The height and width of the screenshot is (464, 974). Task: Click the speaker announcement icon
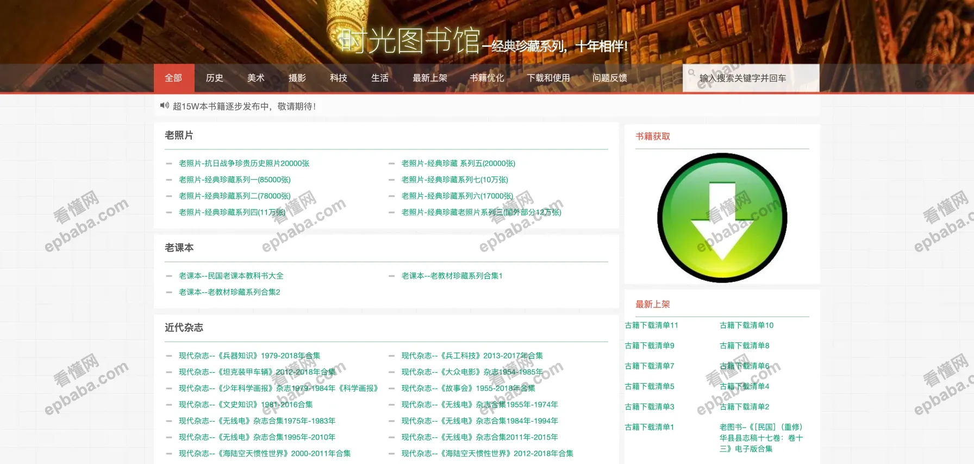(164, 105)
